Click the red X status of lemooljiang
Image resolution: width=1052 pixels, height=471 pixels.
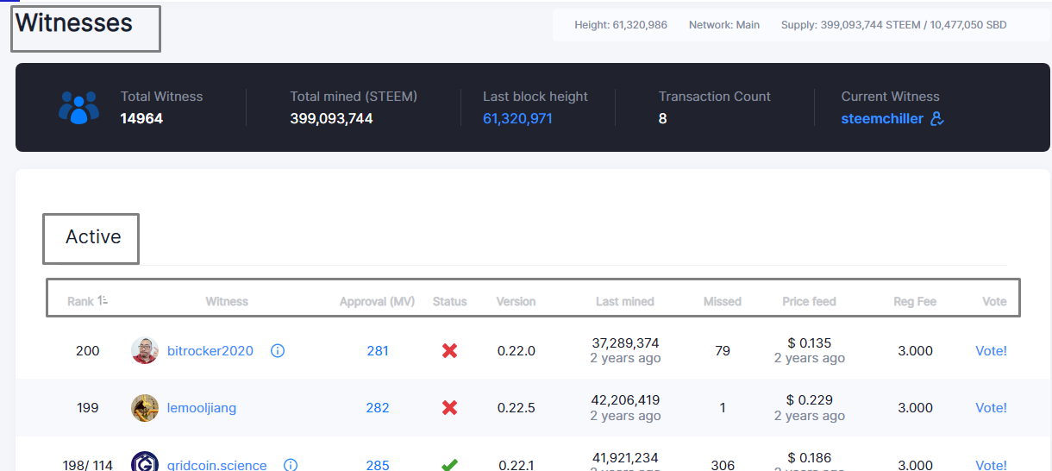click(x=449, y=408)
